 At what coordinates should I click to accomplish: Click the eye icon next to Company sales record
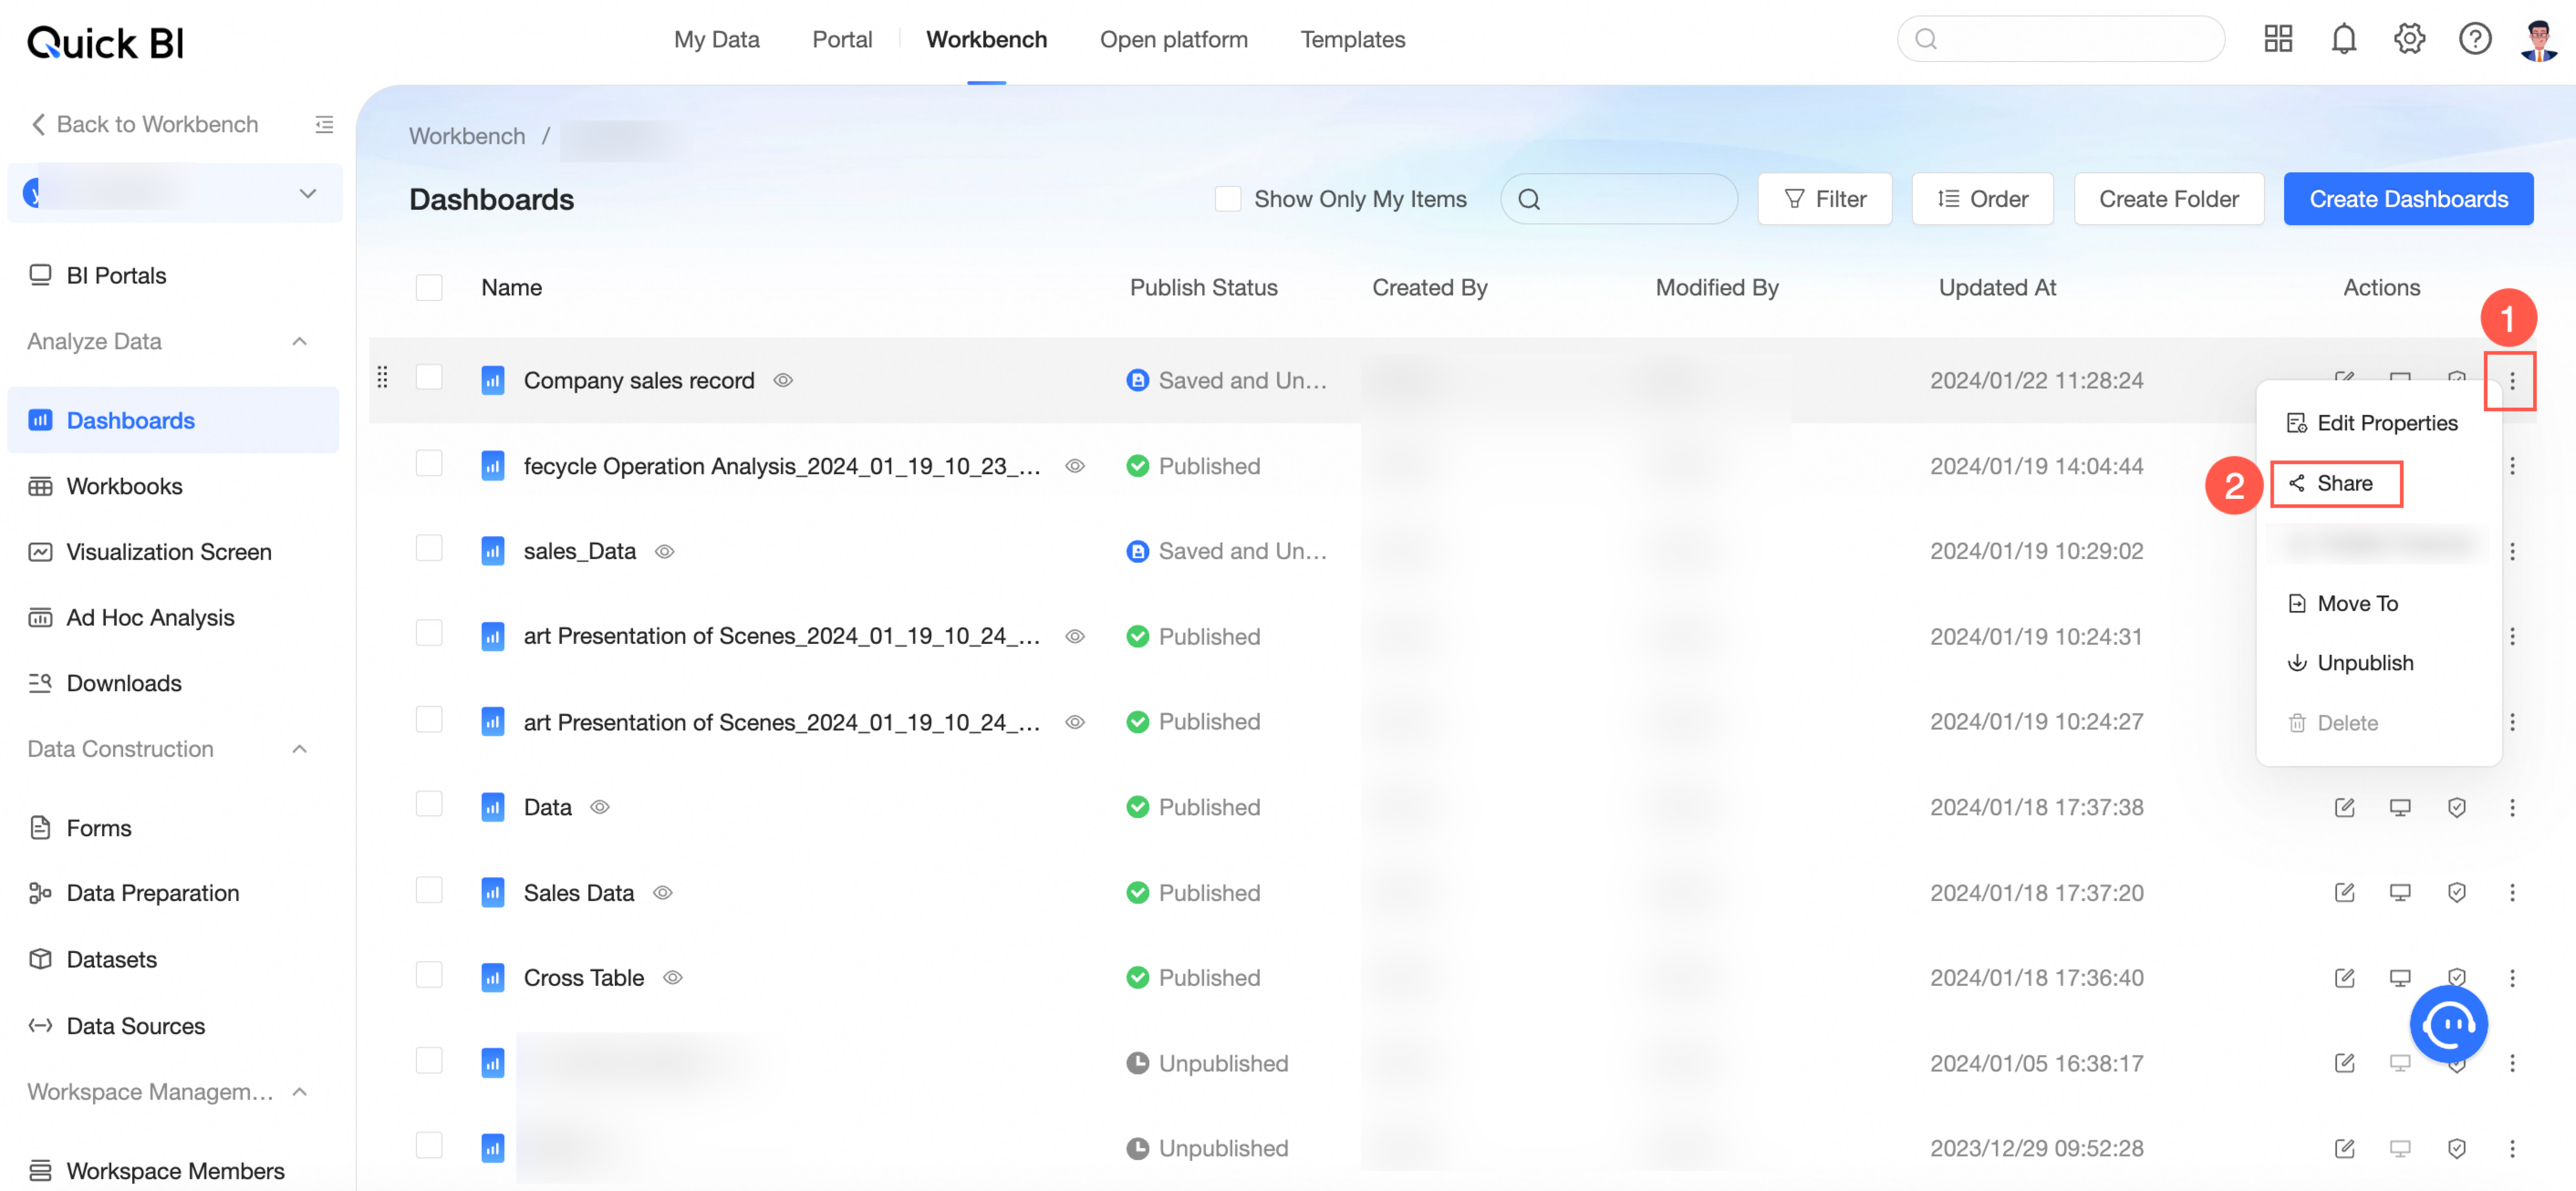click(783, 381)
